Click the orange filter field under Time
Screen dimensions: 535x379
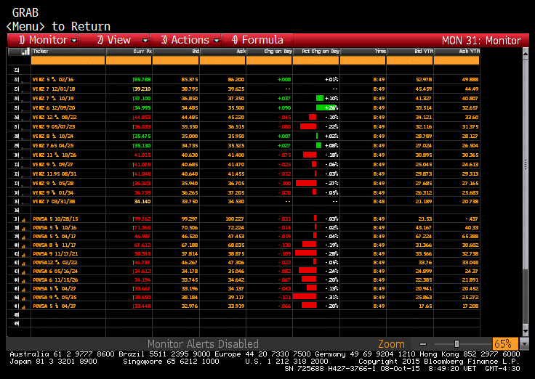tap(363, 60)
